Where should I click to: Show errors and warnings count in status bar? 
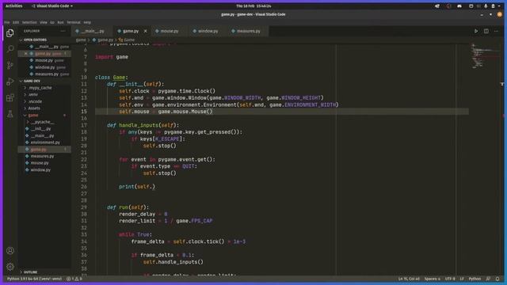pyautogui.click(x=74, y=279)
